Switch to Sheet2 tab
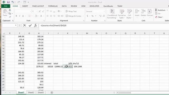The image size is (169, 95). 31,92
